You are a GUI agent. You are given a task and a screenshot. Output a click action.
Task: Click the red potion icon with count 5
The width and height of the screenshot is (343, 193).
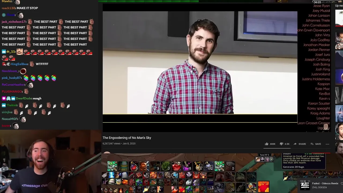134,166
